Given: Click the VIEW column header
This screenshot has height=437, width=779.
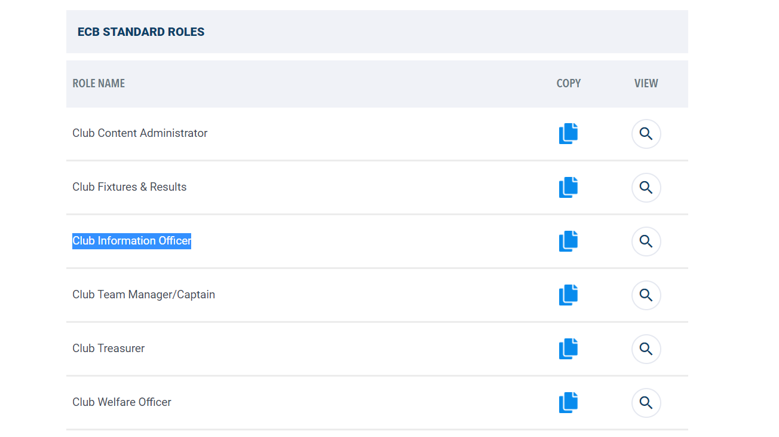Looking at the screenshot, I should [x=646, y=84].
